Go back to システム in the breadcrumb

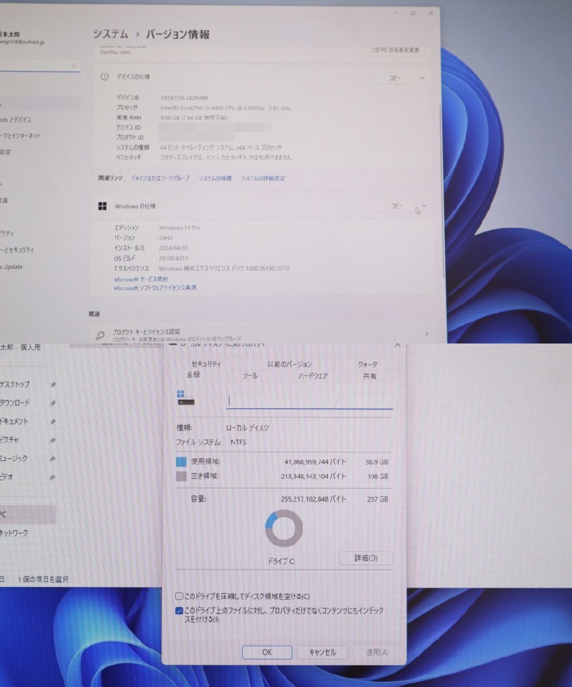(111, 34)
